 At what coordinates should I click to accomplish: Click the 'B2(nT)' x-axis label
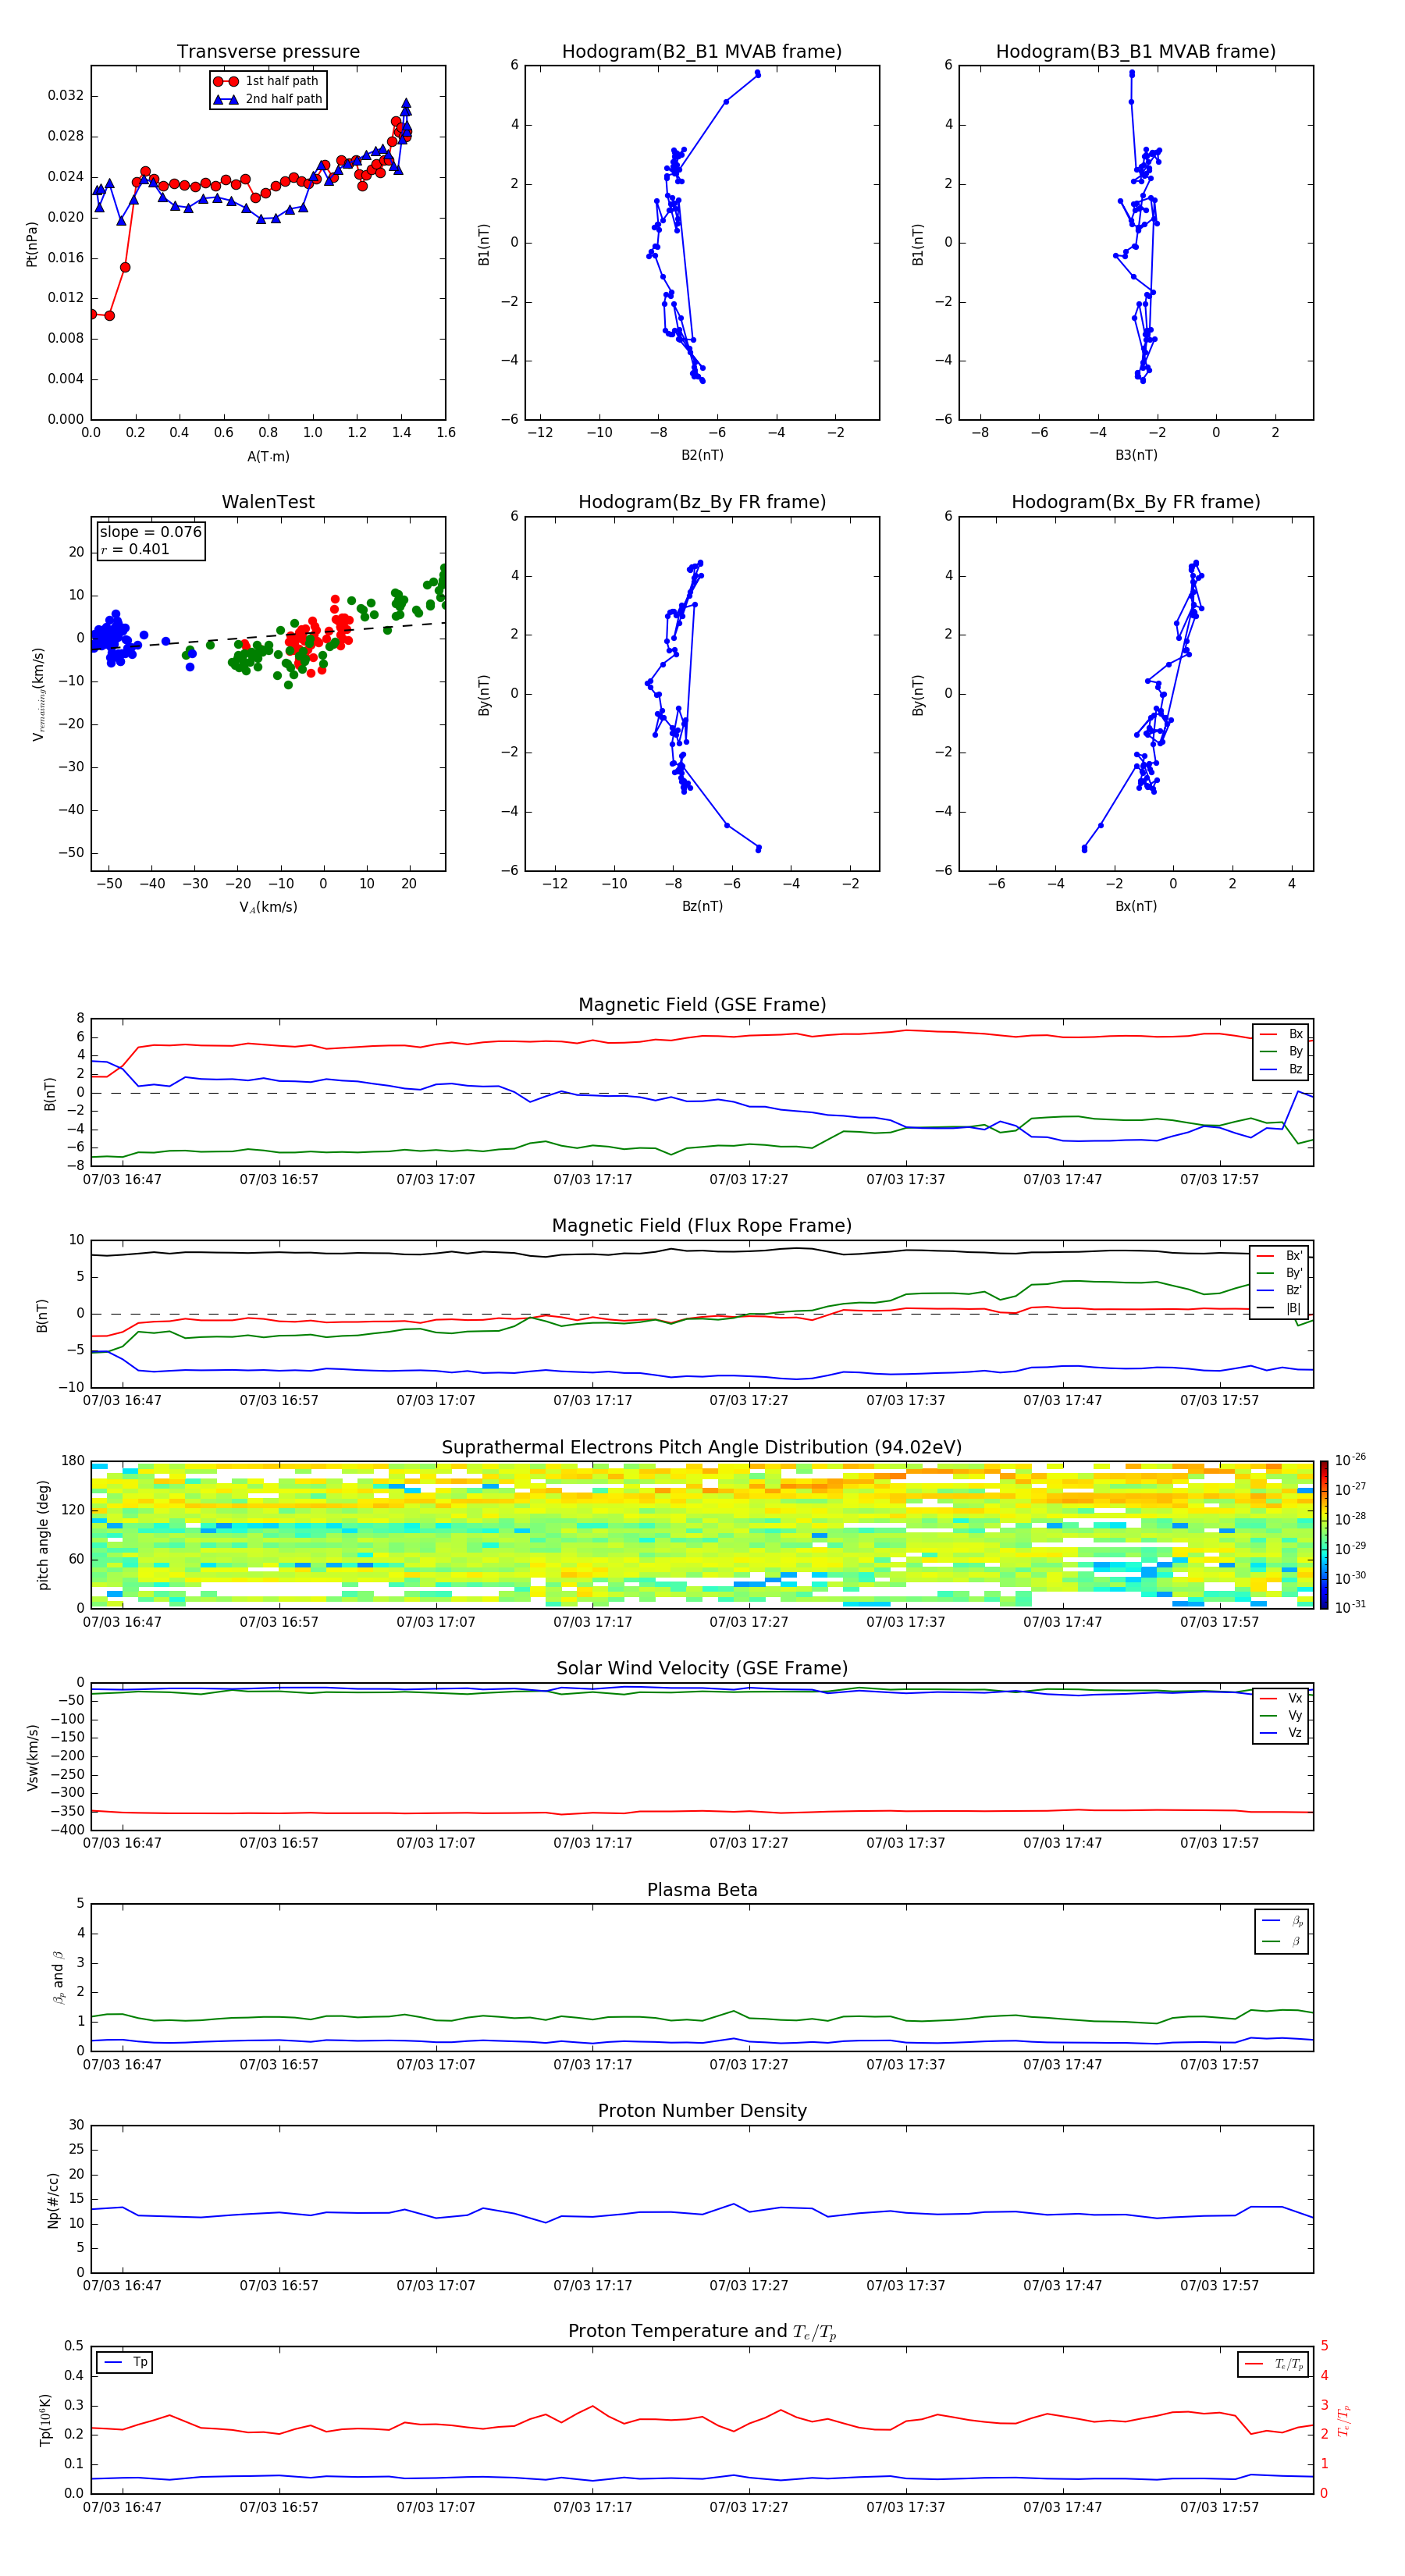click(702, 455)
